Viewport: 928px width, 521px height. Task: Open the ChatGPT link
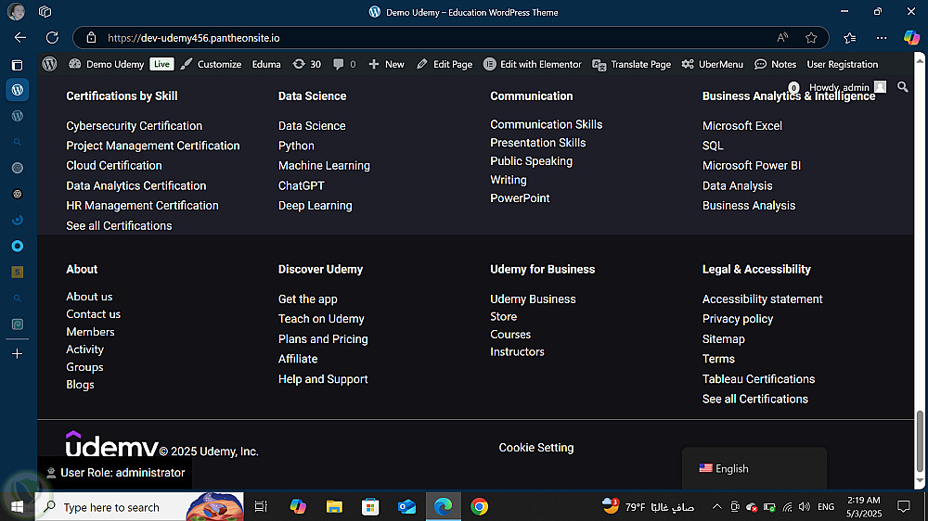pos(302,185)
